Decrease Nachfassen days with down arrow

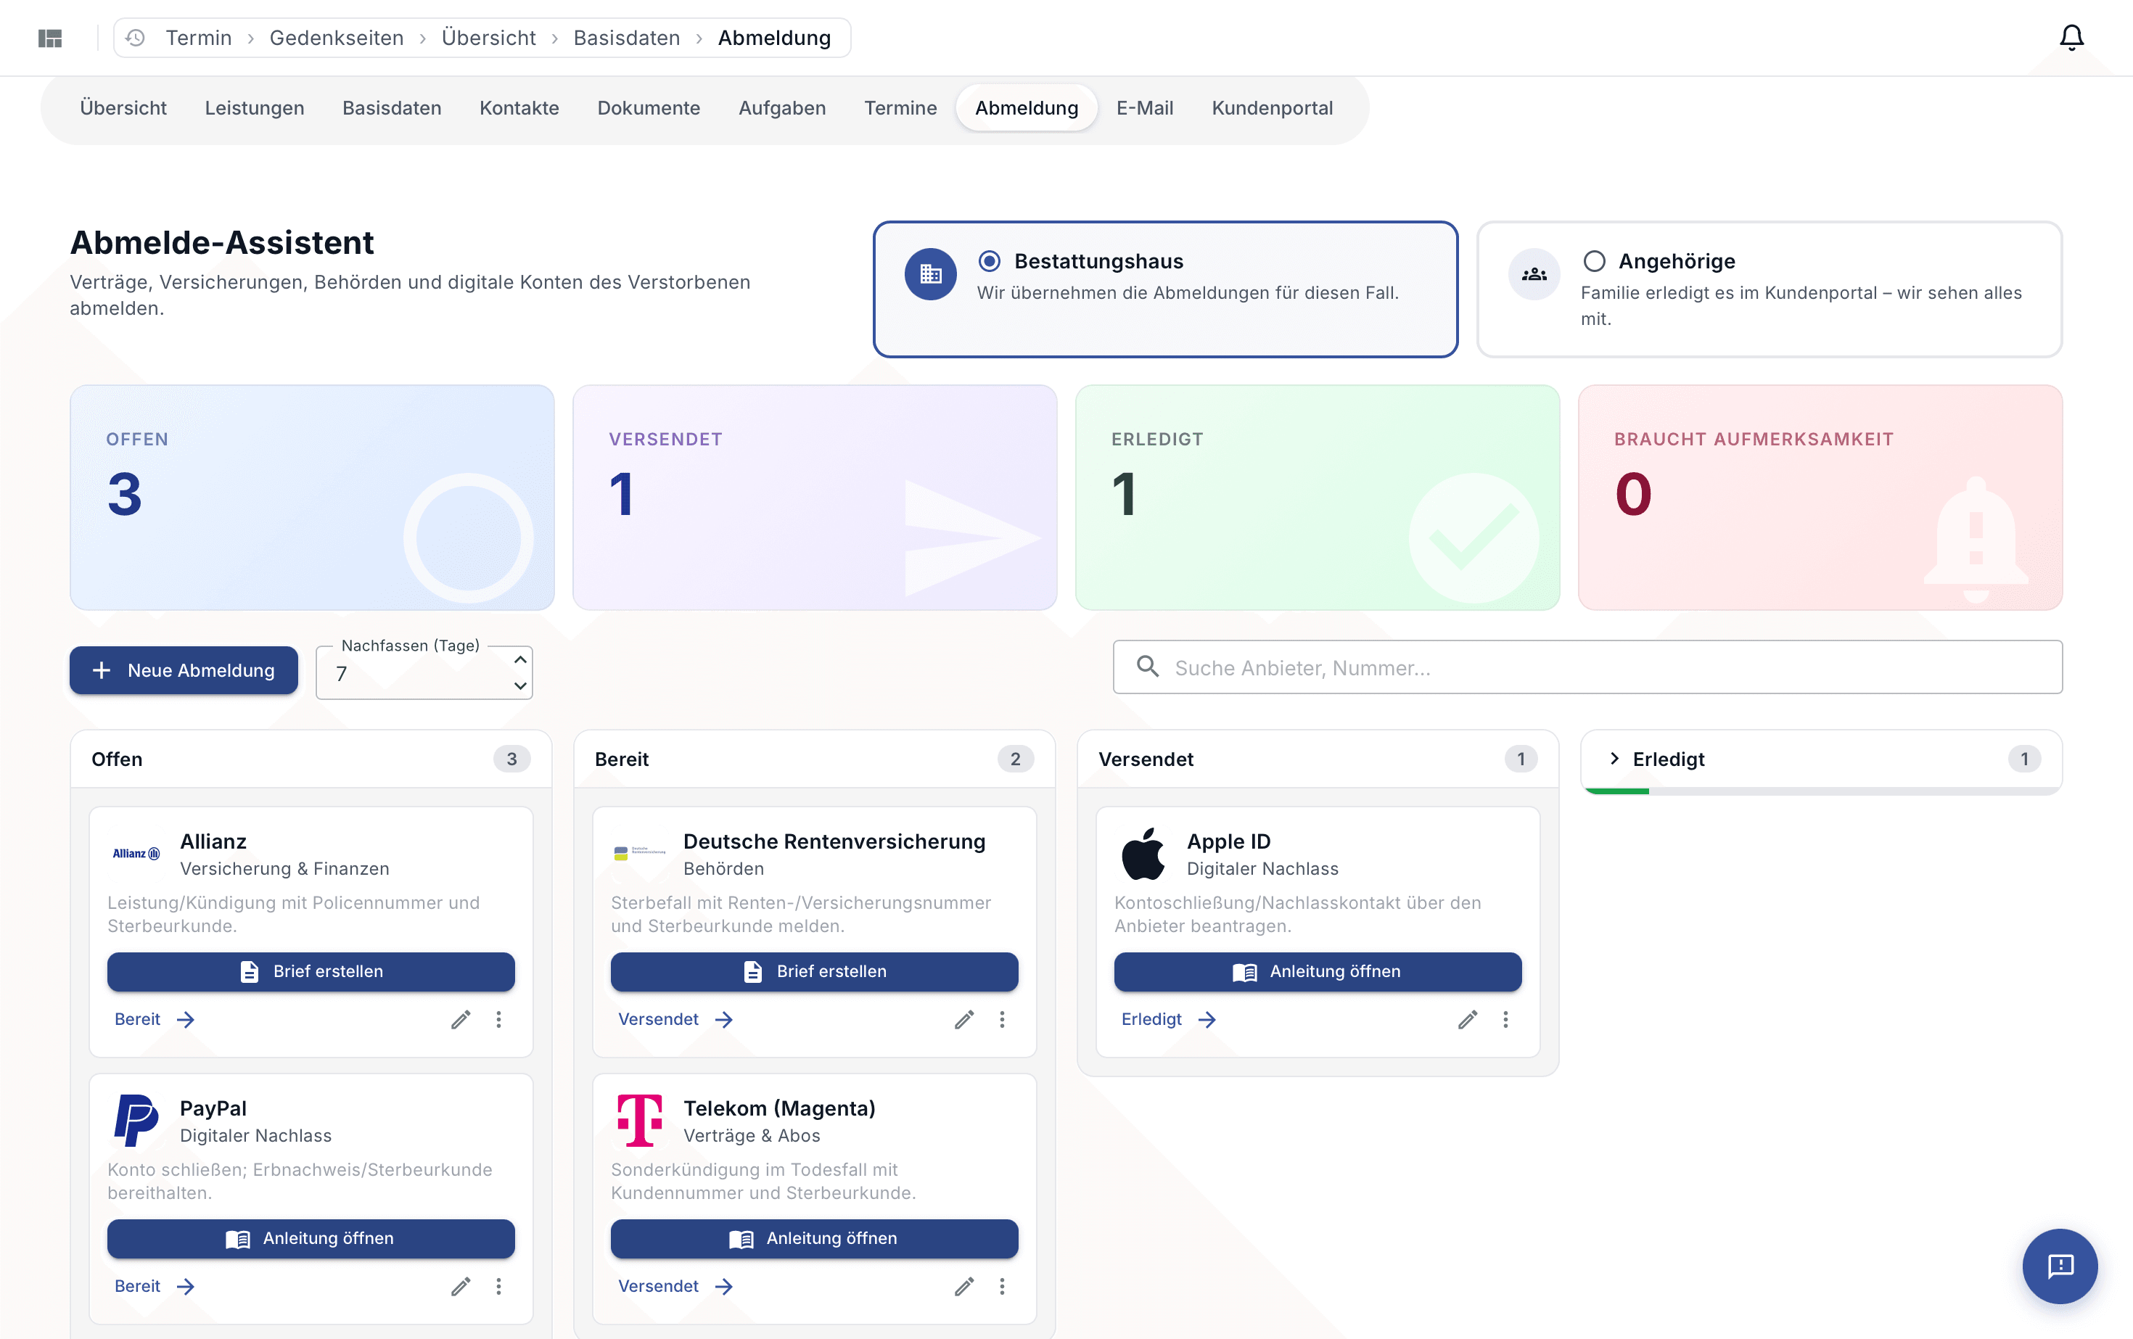[521, 685]
